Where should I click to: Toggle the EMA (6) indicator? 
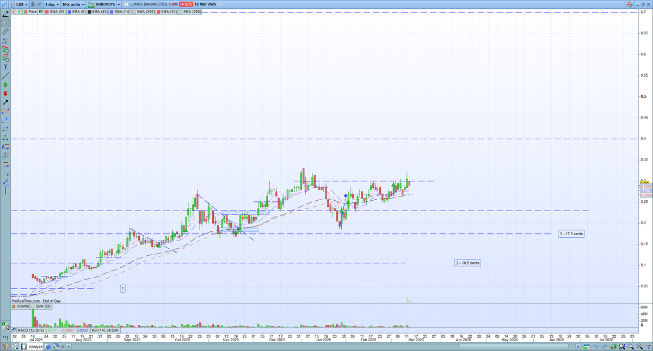[x=77, y=12]
